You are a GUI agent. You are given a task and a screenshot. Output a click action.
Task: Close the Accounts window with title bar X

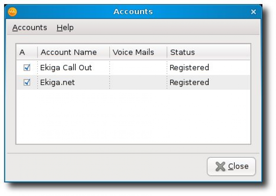[253, 12]
